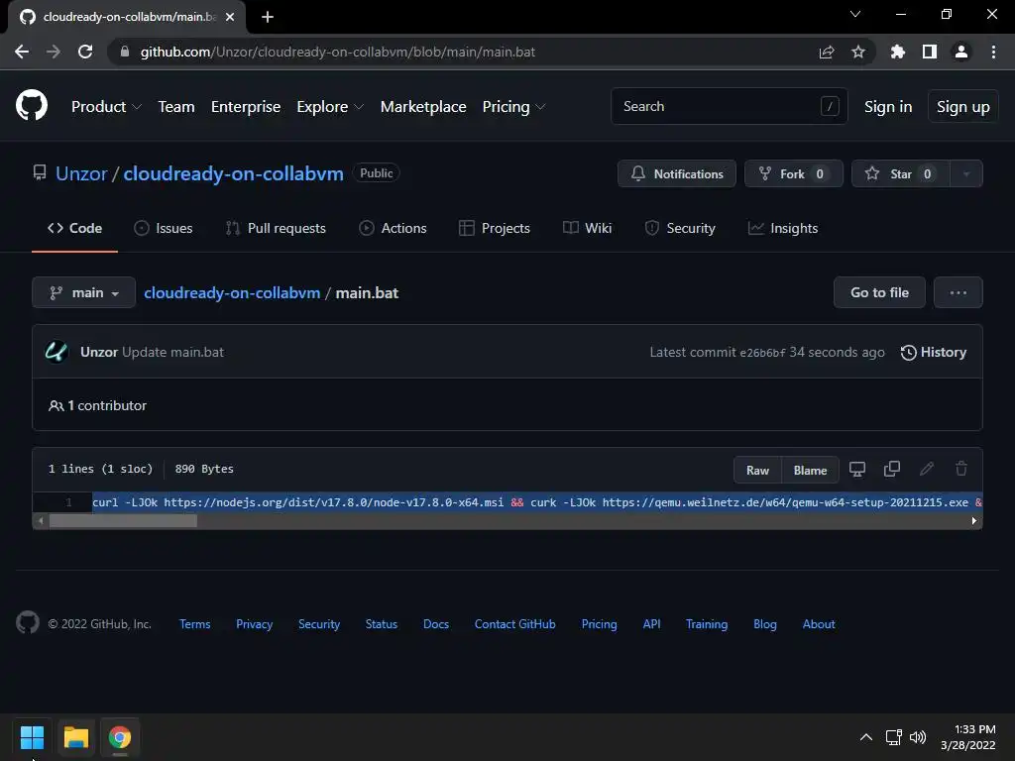Image resolution: width=1015 pixels, height=761 pixels.
Task: Click the volume speaker tray icon
Action: (918, 737)
